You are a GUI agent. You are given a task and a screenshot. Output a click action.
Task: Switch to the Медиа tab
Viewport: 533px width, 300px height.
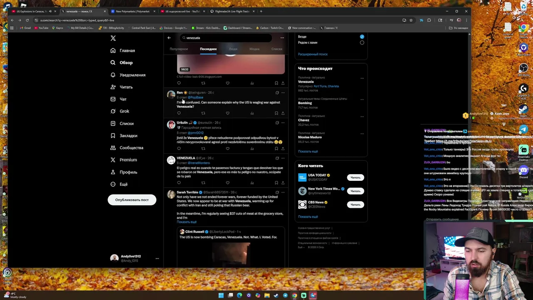click(x=254, y=49)
